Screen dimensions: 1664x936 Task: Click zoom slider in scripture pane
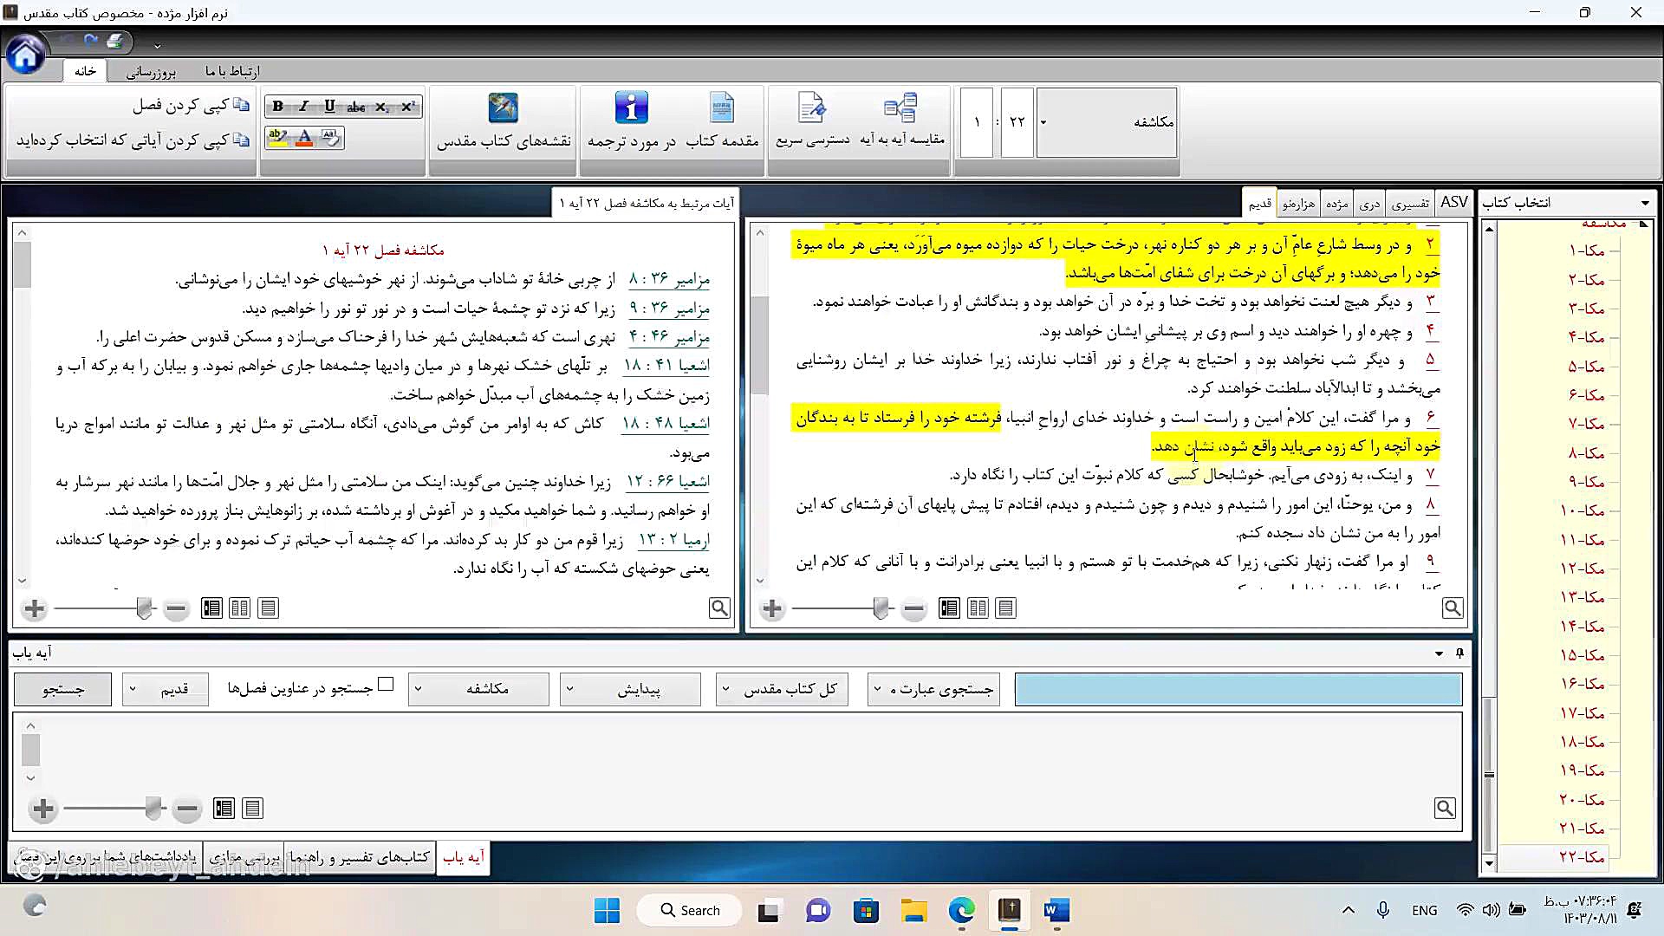pos(881,608)
